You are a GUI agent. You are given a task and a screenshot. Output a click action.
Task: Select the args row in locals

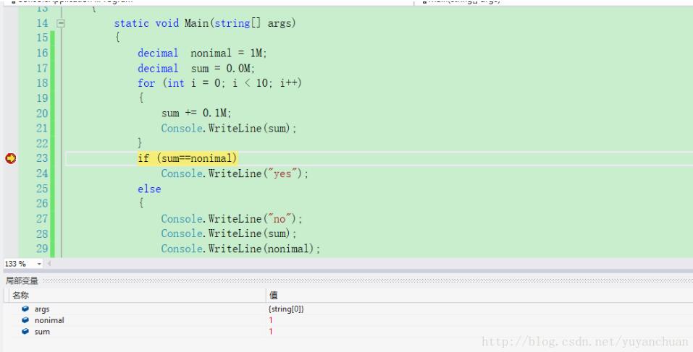(348, 309)
